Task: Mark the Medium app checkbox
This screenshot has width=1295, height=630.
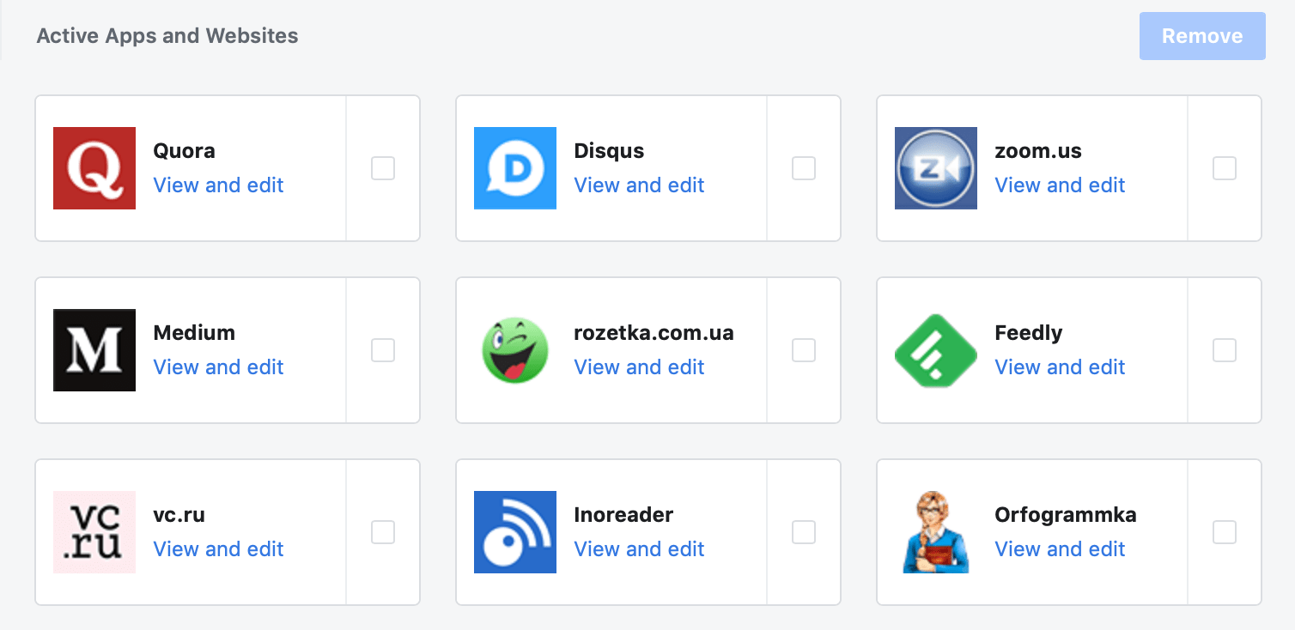Action: 383,350
